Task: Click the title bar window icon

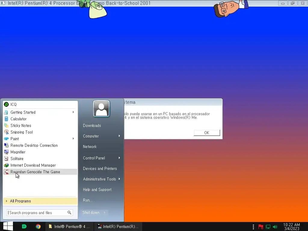Action: [x=3, y=3]
